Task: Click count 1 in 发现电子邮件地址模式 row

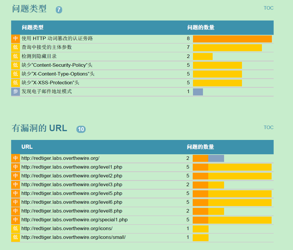Action: (188, 91)
